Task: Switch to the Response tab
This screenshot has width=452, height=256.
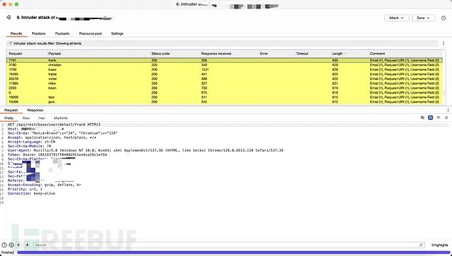Action: [35, 110]
